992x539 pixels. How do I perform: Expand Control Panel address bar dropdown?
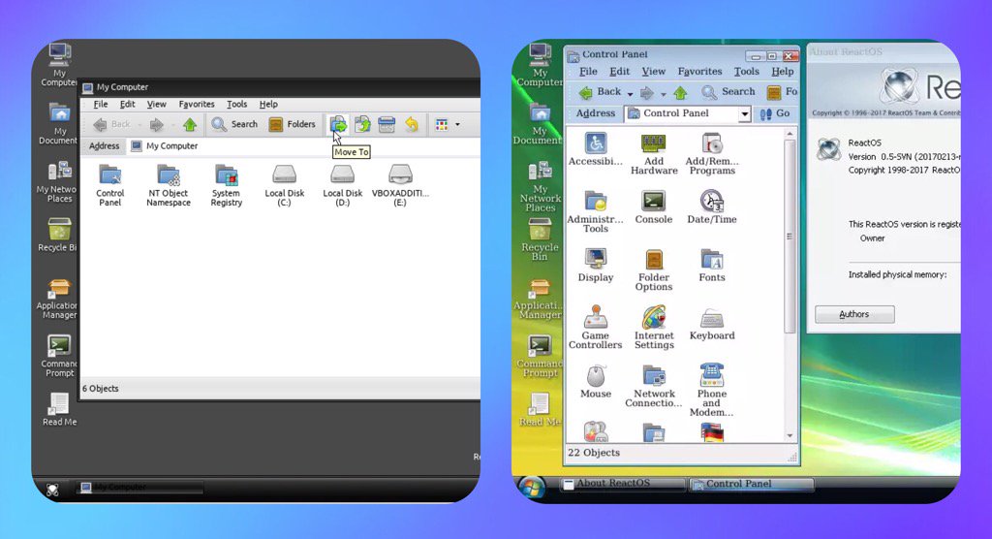tap(745, 114)
